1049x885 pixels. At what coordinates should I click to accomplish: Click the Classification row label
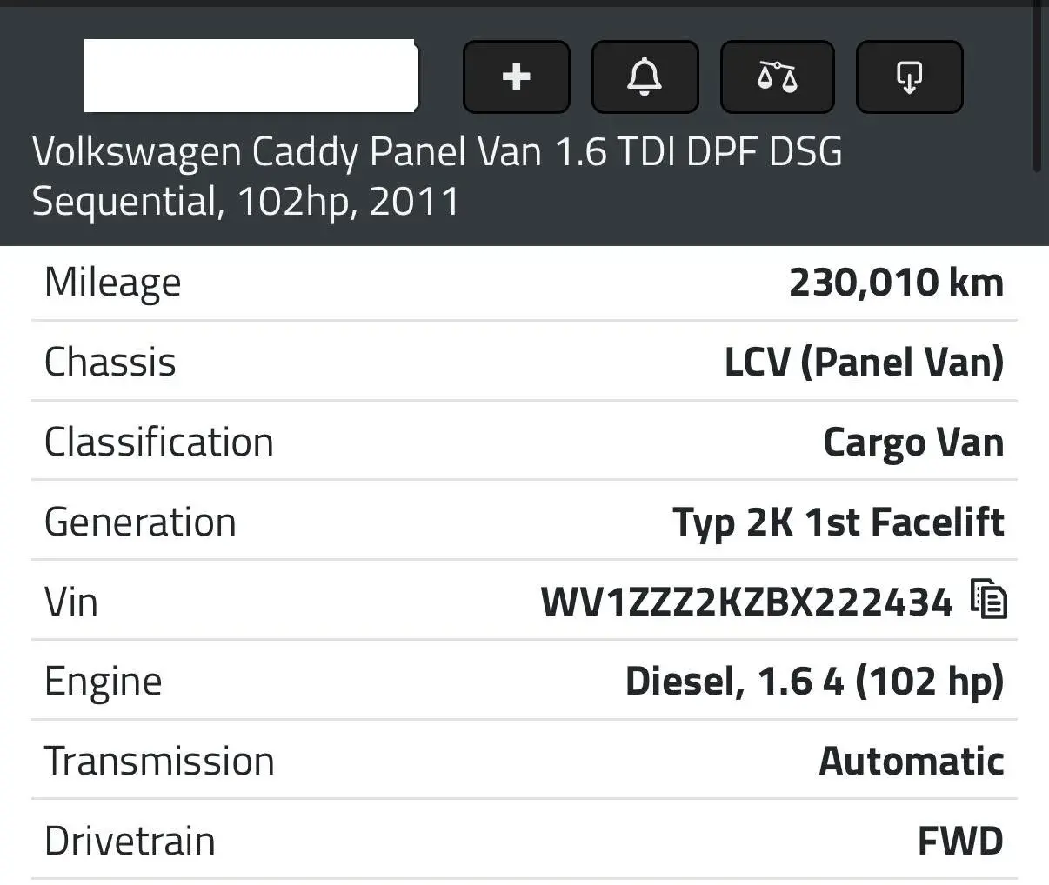point(159,442)
